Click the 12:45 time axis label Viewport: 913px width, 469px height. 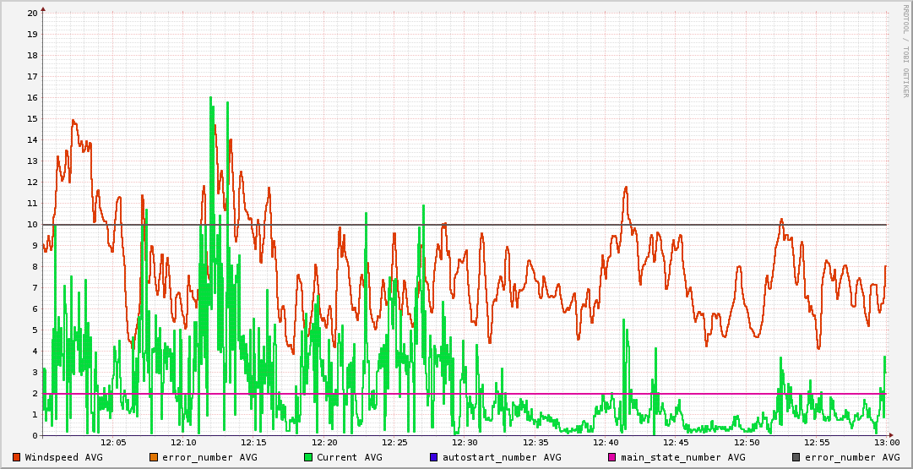coord(676,443)
